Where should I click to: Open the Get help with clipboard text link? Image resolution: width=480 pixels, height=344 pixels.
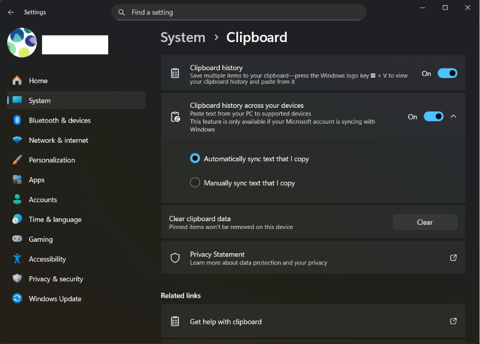(226, 321)
